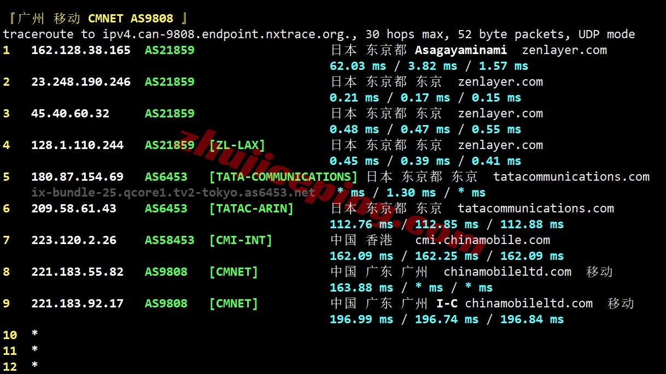Click the header title CMNET AS9808
This screenshot has height=374, width=666.
click(131, 19)
